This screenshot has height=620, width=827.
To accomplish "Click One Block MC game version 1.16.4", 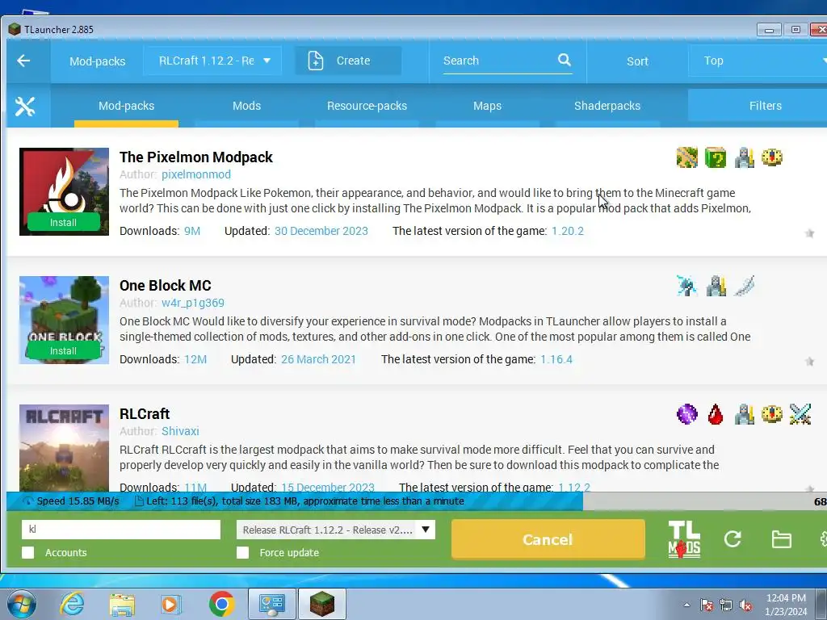I will [556, 359].
